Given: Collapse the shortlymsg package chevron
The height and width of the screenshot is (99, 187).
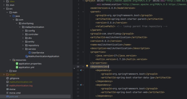Looking at the screenshot, I should (17, 23).
